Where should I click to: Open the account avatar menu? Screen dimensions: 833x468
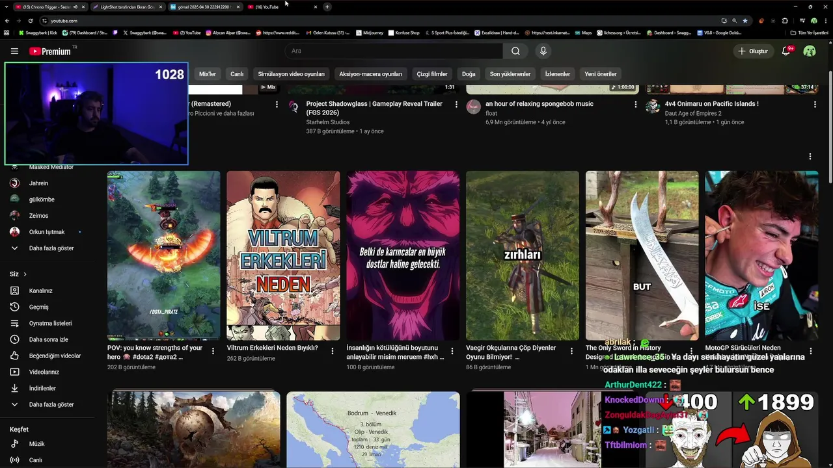pos(810,51)
